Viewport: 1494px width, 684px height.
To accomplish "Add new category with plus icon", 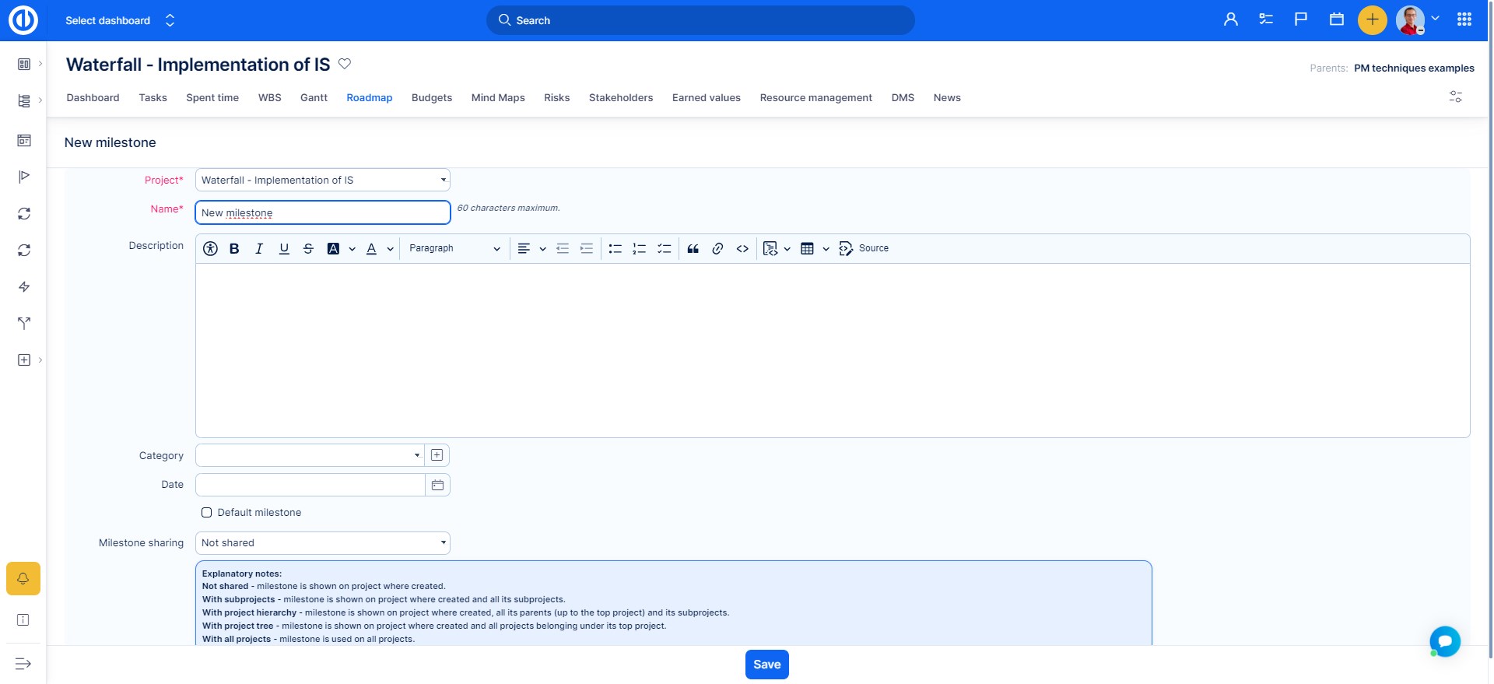I will 437,455.
